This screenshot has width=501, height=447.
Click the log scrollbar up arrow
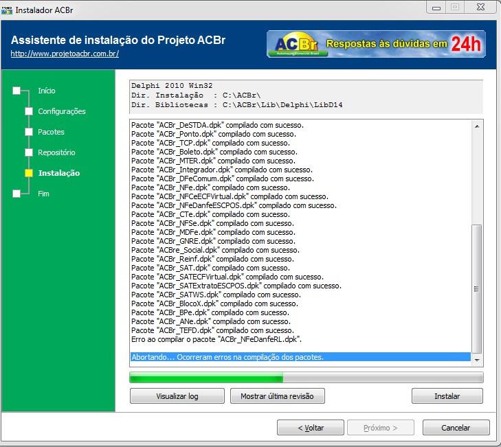[477, 126]
